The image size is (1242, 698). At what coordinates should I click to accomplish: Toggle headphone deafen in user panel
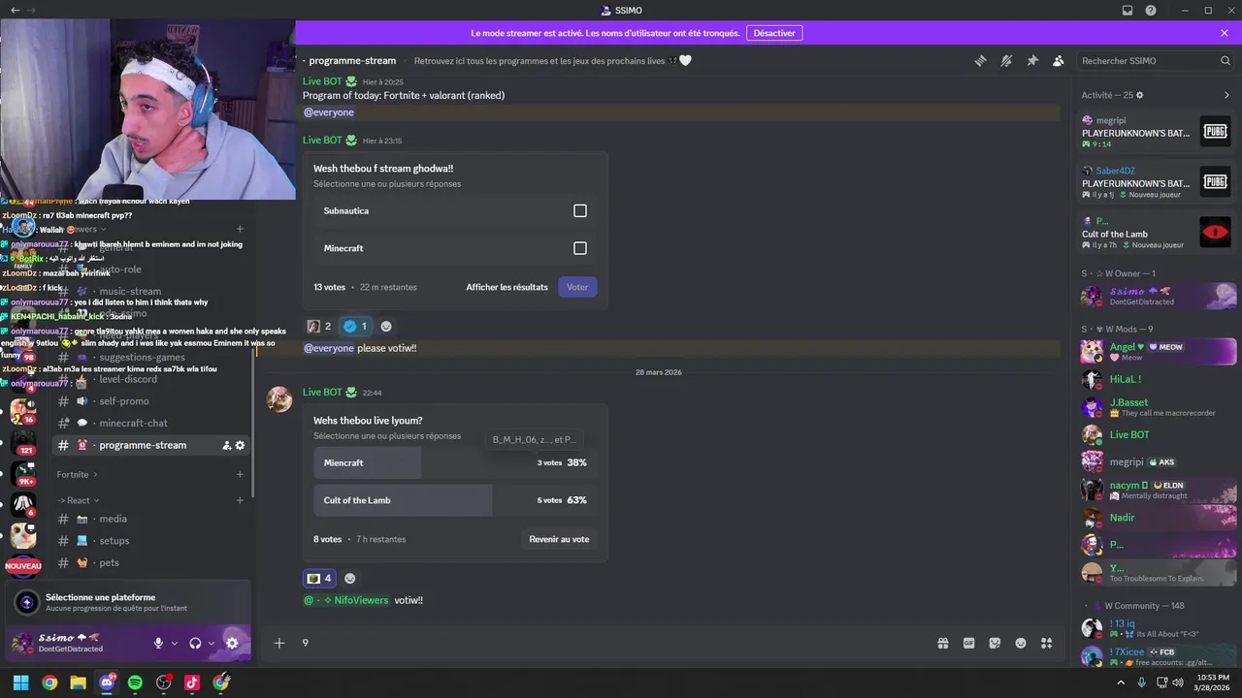195,643
